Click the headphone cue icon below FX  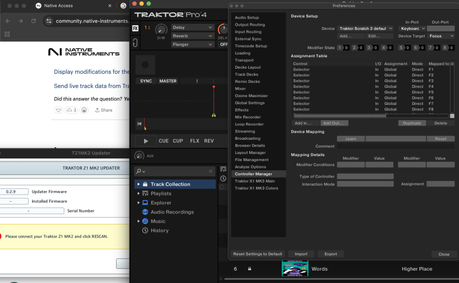(x=135, y=43)
